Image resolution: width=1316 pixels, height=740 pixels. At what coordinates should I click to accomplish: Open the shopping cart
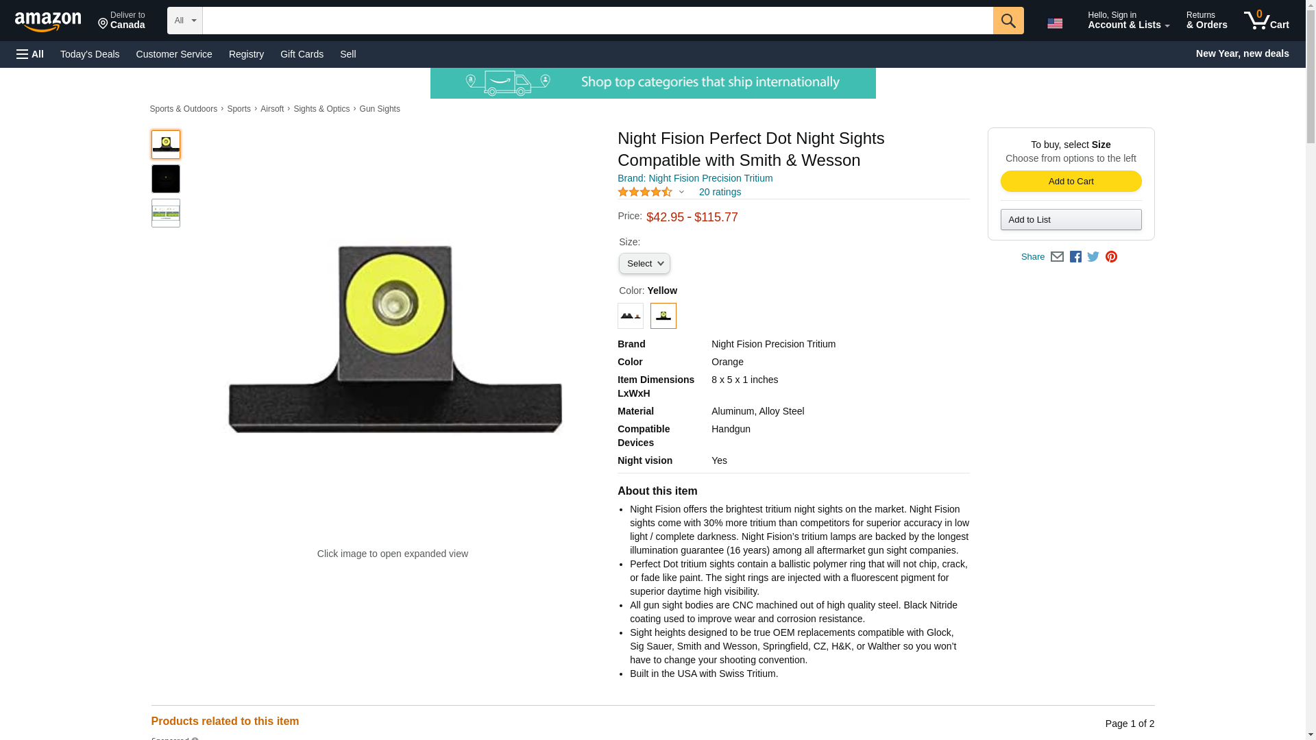tap(1266, 21)
